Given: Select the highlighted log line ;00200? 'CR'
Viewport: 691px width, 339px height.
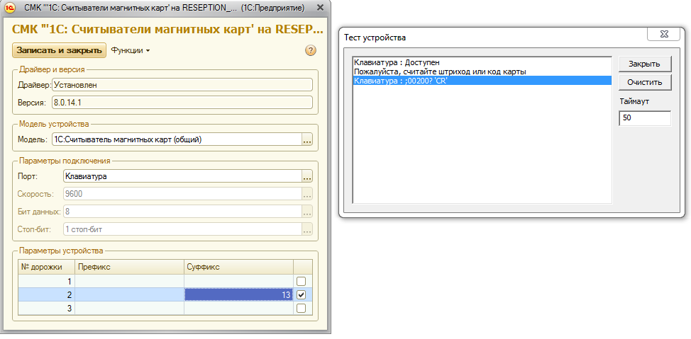Looking at the screenshot, I should pos(482,81).
